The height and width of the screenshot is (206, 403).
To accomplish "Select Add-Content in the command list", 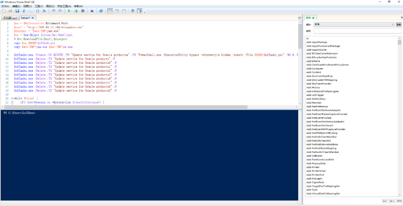I will [314, 72].
